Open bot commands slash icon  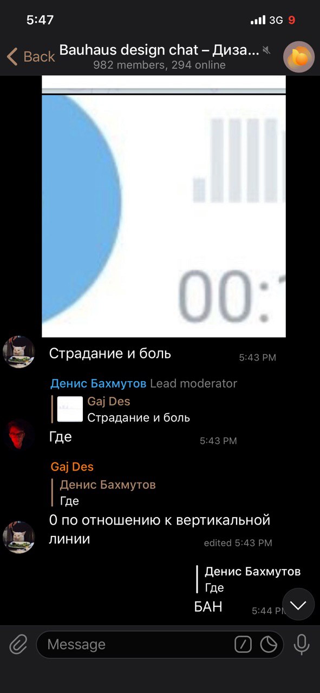coord(243,644)
